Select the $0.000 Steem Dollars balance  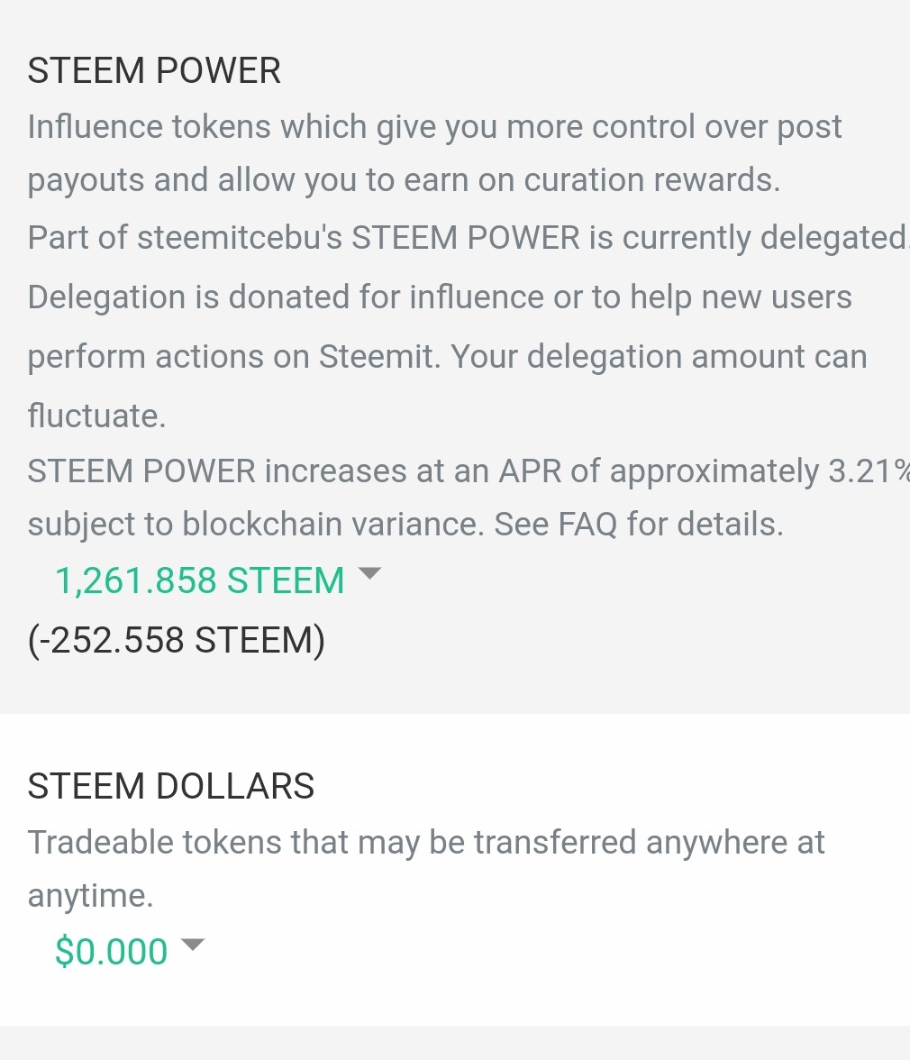pos(111,952)
